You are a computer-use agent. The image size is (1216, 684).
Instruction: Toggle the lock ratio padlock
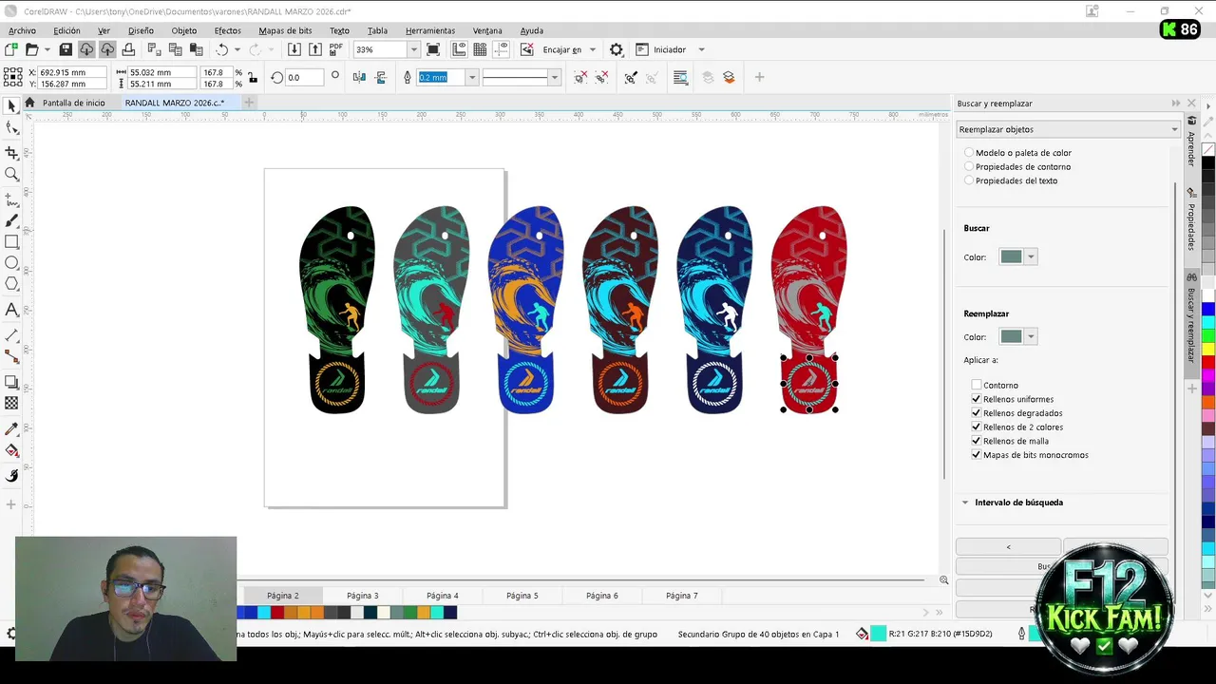252,78
